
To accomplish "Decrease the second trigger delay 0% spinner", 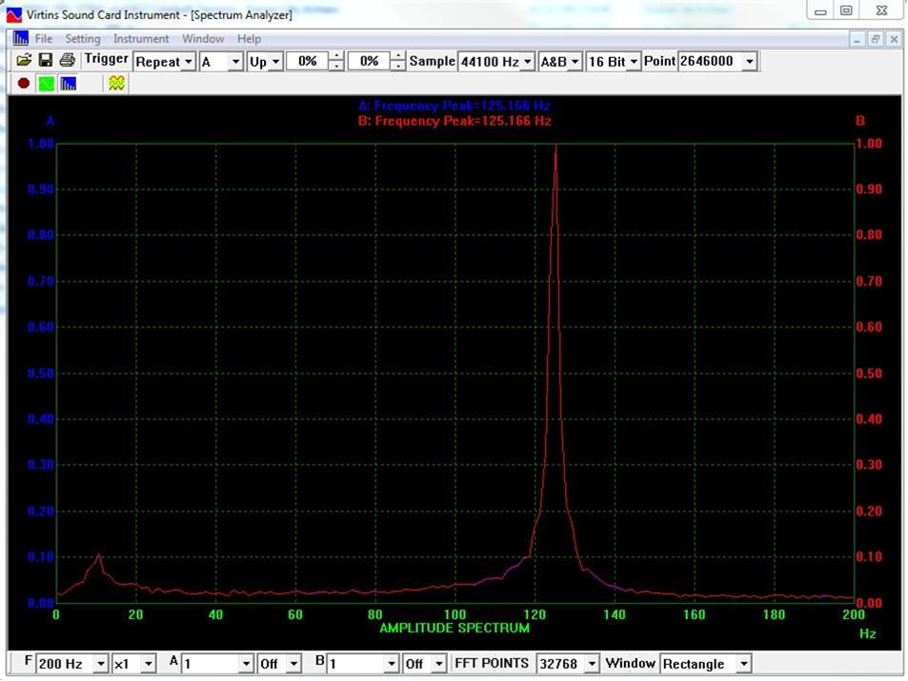I will tap(398, 66).
